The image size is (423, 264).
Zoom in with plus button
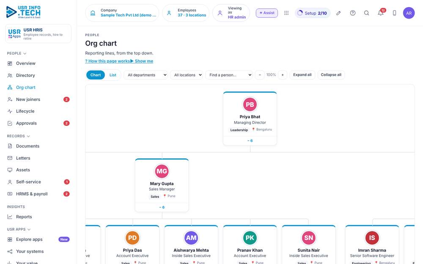click(x=283, y=75)
